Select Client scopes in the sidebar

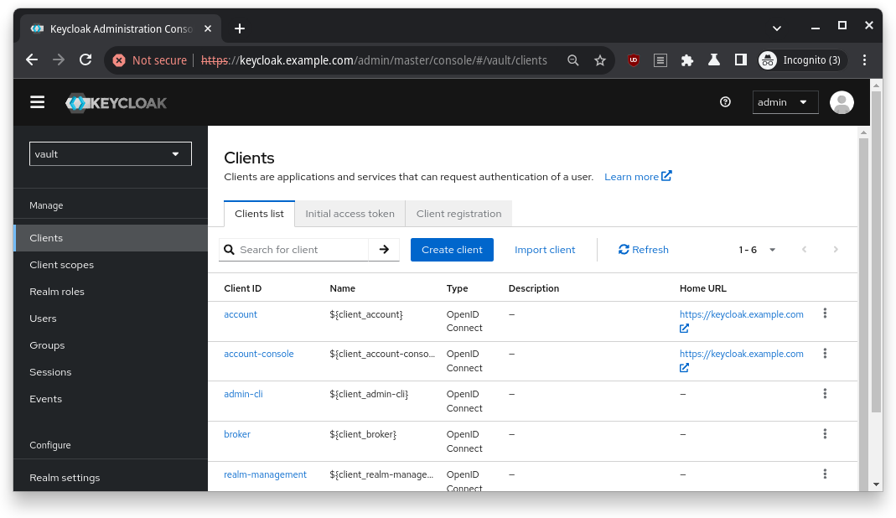pos(111,265)
